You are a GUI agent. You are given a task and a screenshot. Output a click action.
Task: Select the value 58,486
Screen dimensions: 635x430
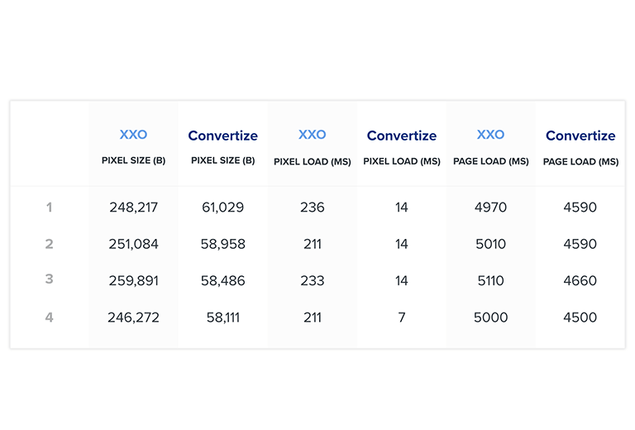pos(222,280)
